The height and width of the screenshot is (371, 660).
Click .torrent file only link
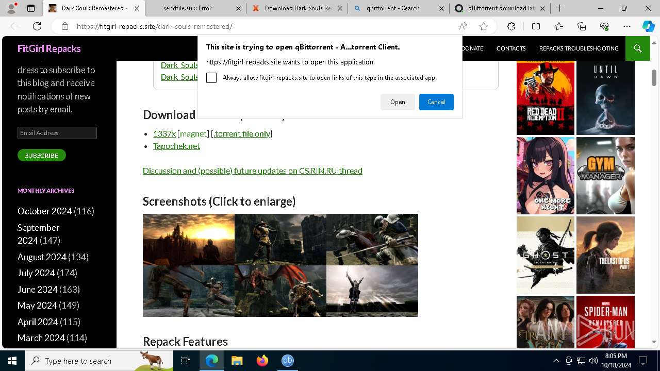242,133
